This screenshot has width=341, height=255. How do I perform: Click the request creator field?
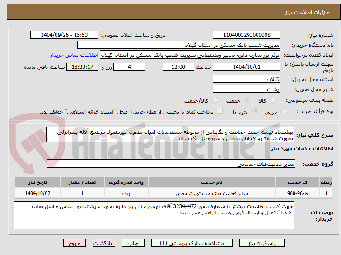coord(190,55)
